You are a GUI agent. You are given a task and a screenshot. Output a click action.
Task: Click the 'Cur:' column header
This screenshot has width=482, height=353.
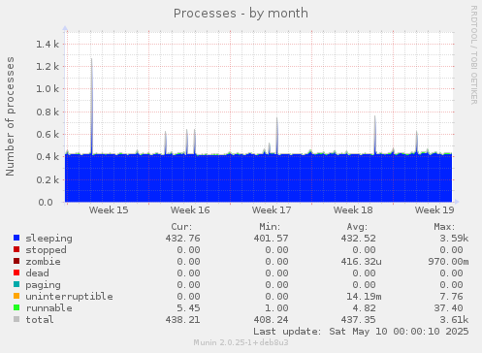pyautogui.click(x=181, y=227)
